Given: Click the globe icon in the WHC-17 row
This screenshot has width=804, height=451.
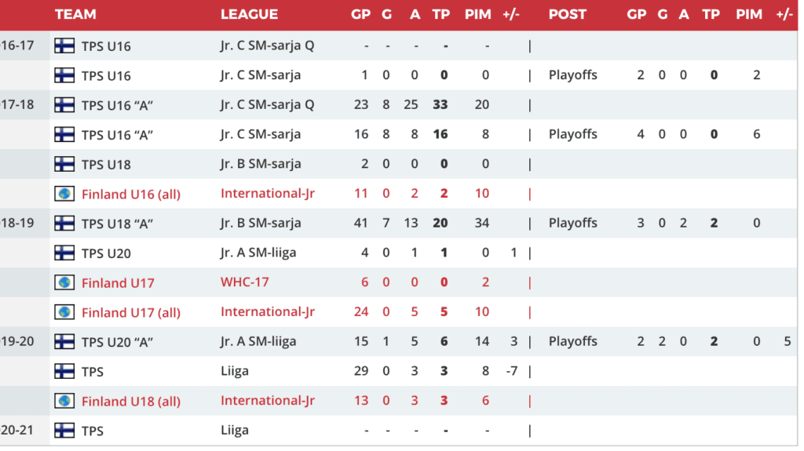Looking at the screenshot, I should click(x=64, y=282).
